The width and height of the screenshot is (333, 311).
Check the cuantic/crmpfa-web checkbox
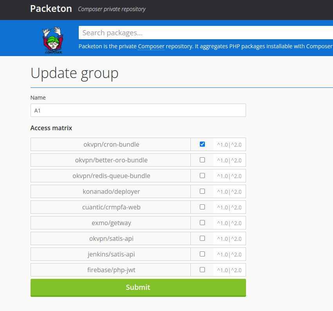(x=202, y=207)
